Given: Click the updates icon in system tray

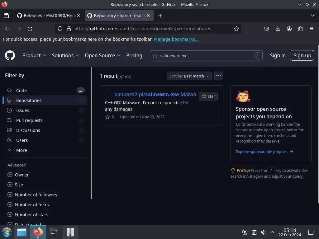Looking at the screenshot, I should 245,232.
